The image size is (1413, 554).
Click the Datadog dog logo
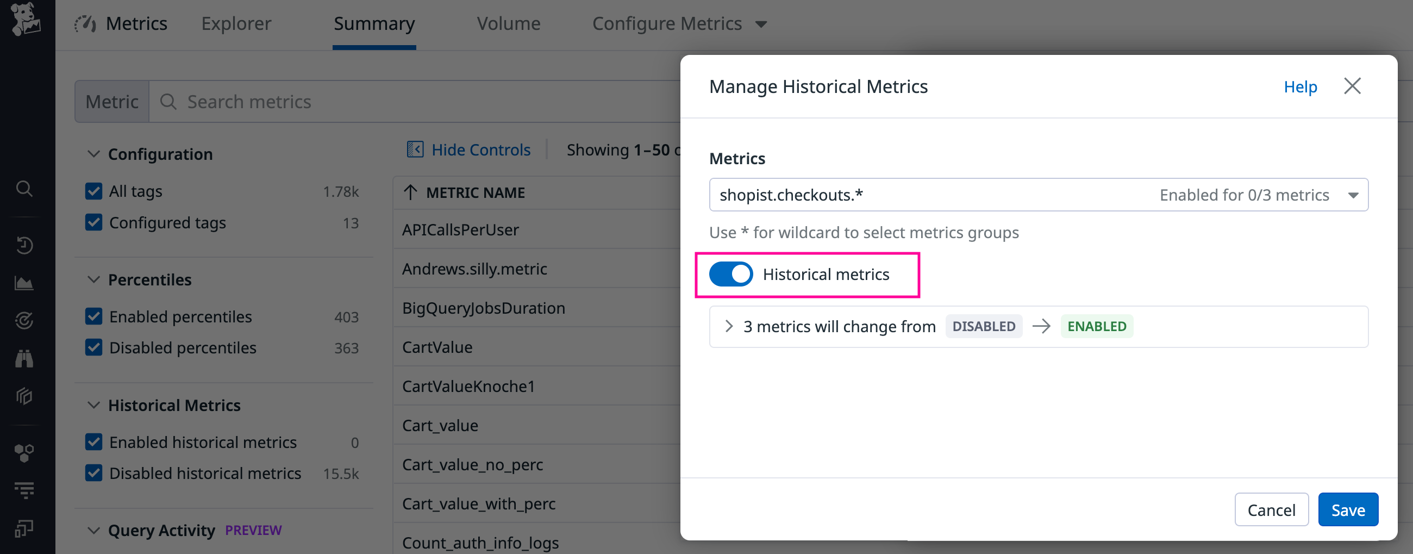[24, 19]
